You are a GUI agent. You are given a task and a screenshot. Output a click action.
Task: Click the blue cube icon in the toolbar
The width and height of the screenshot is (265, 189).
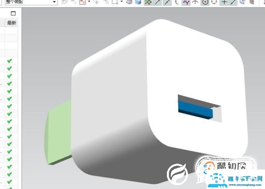138,2
